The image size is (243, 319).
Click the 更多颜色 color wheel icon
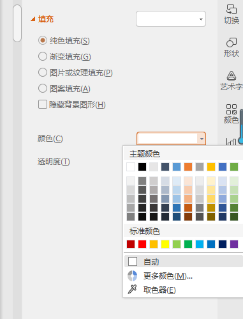[132, 276]
